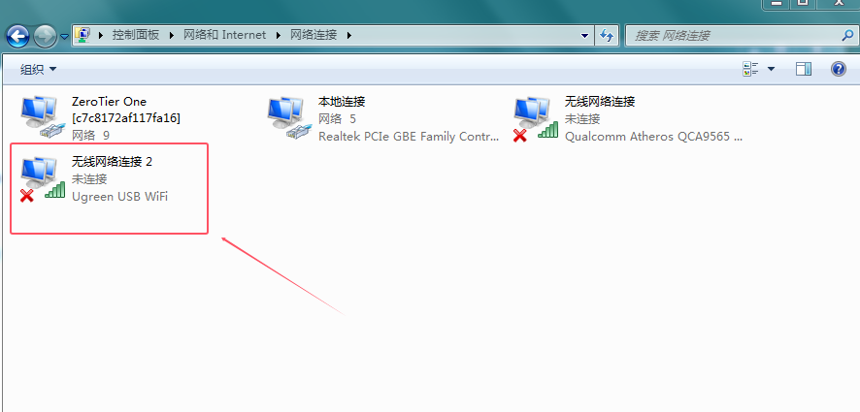Click the control panel icon in address bar
This screenshot has height=412, width=860.
pos(83,35)
